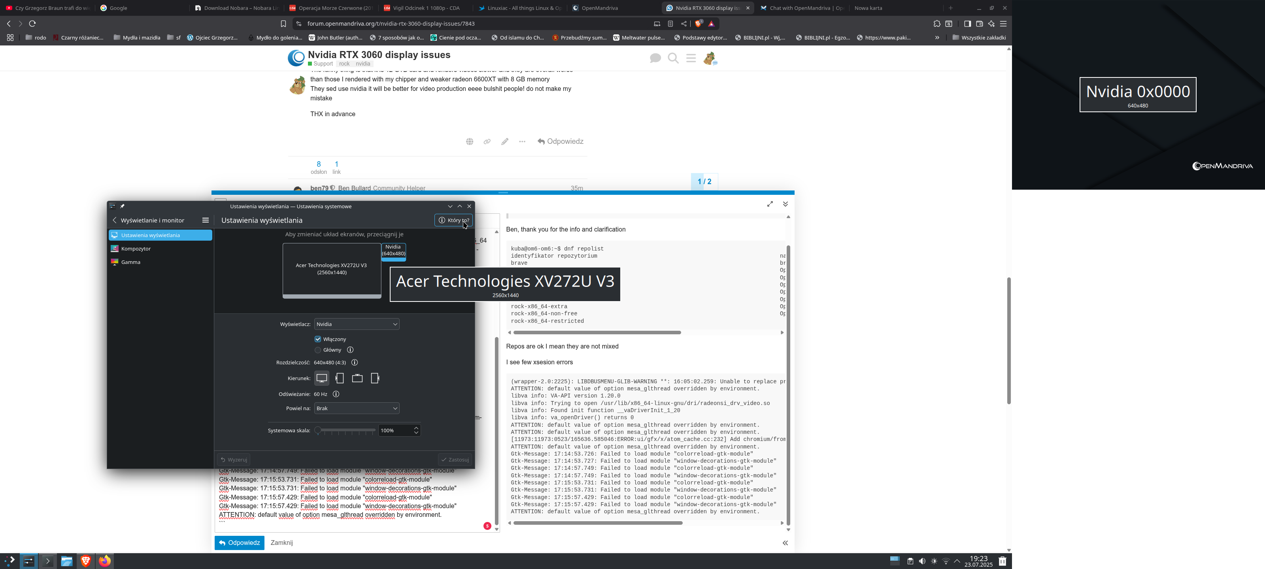Open the Wyświetlacz Nvidia dropdown
The width and height of the screenshot is (1265, 569).
tap(357, 324)
